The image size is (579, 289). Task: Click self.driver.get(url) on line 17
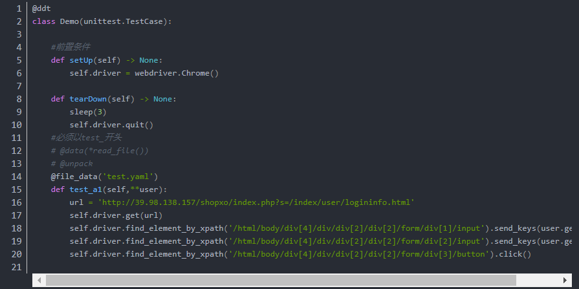[116, 215]
